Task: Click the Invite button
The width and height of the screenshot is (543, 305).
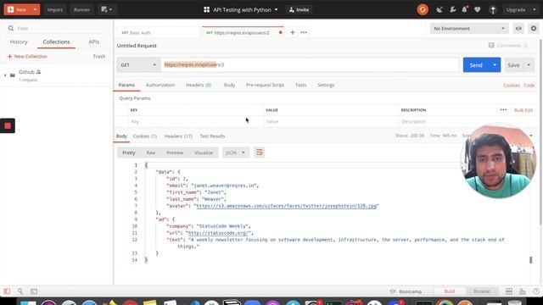Action: coord(299,9)
